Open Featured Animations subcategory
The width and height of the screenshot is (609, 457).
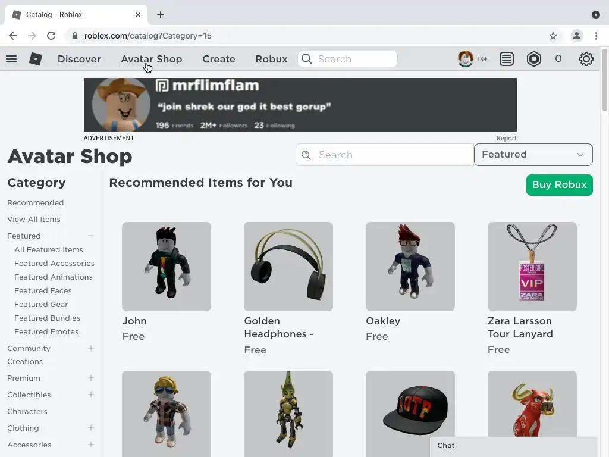click(54, 277)
